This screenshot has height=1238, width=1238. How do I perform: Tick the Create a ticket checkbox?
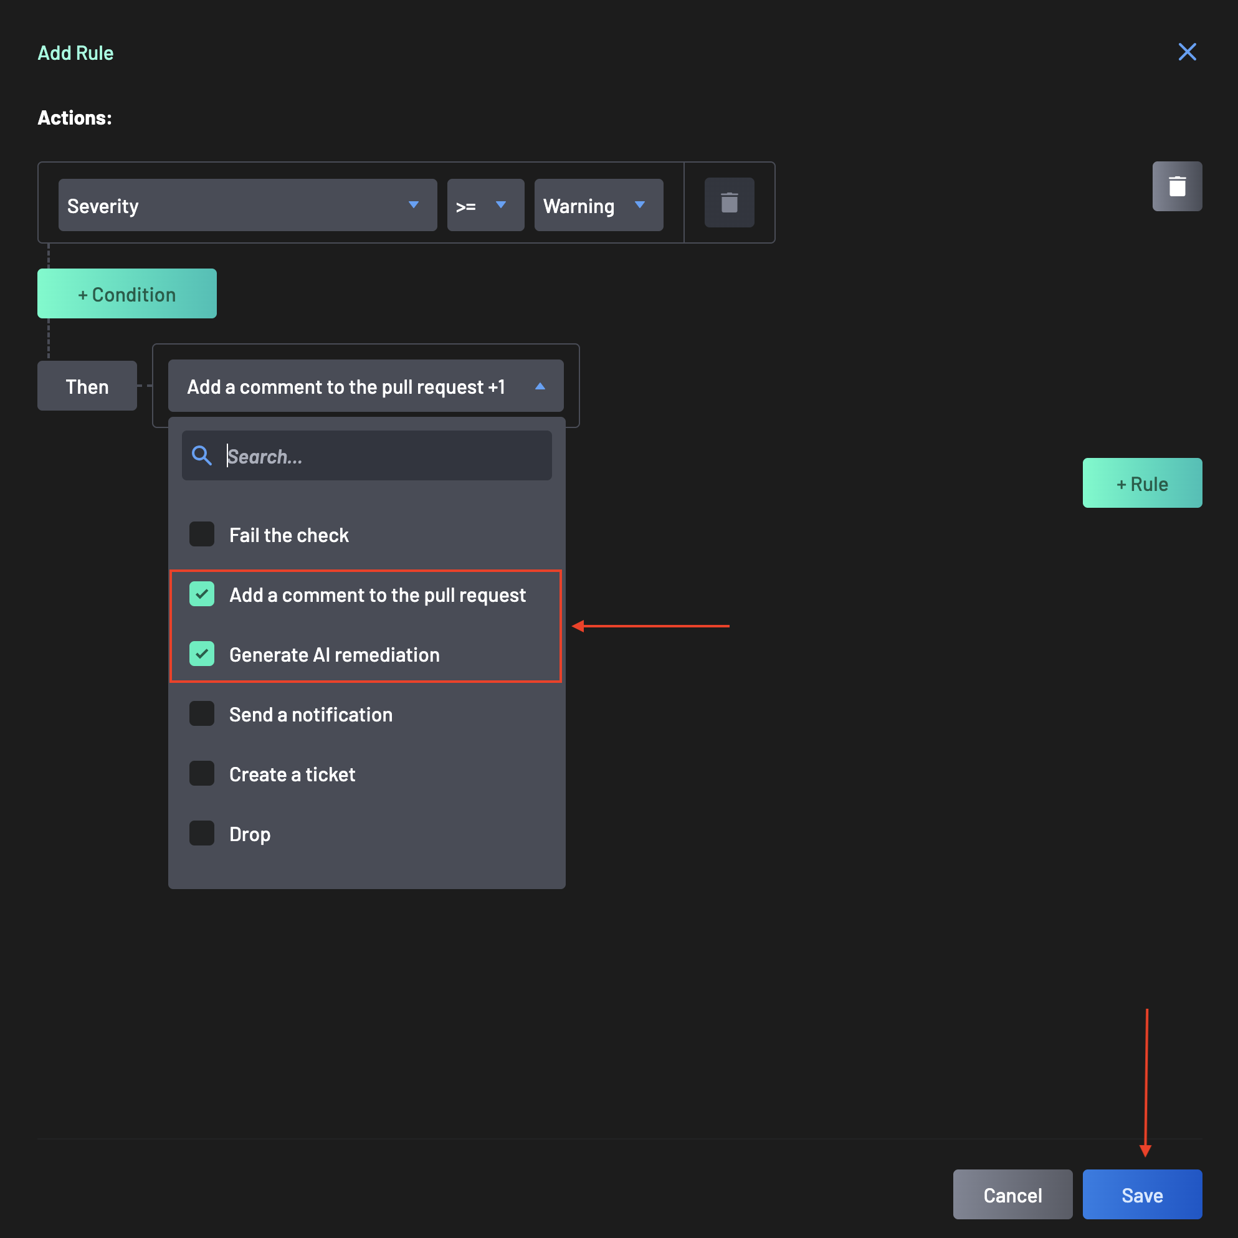pyautogui.click(x=202, y=773)
